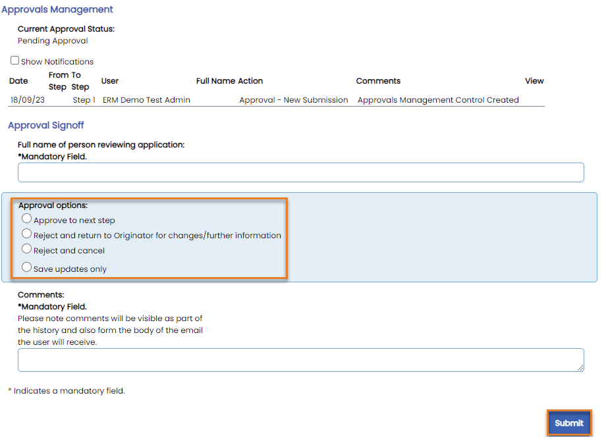Viewport: 608px width, 437px height.
Task: Click the Approval Signoff heading
Action: pyautogui.click(x=45, y=125)
